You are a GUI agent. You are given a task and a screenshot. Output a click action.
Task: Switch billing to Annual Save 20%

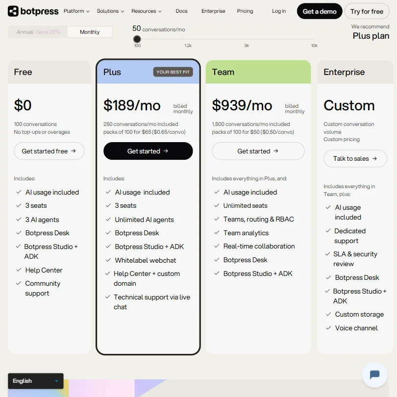[38, 32]
